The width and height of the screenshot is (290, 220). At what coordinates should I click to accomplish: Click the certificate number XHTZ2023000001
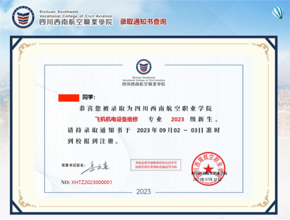[x=92, y=183]
